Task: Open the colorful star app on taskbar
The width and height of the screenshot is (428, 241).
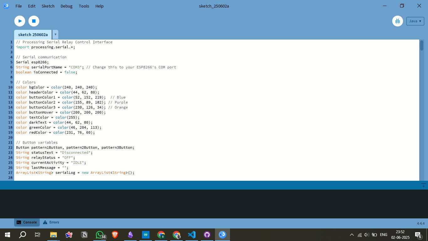Action: tap(69, 235)
